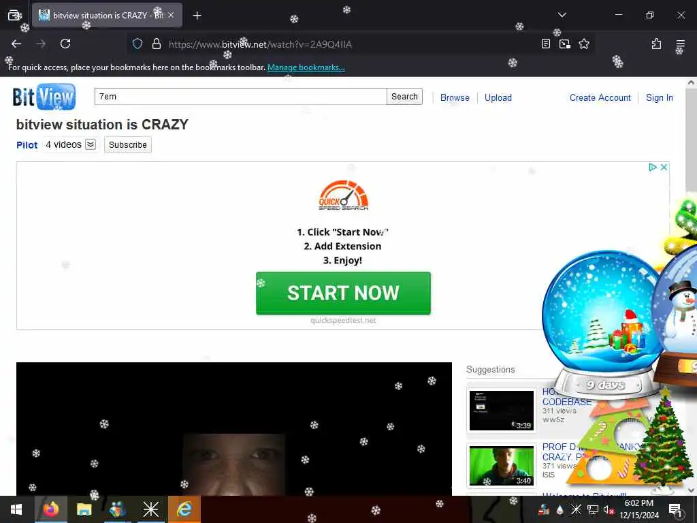Launch Internet Explorer from taskbar
The height and width of the screenshot is (523, 697).
click(184, 509)
